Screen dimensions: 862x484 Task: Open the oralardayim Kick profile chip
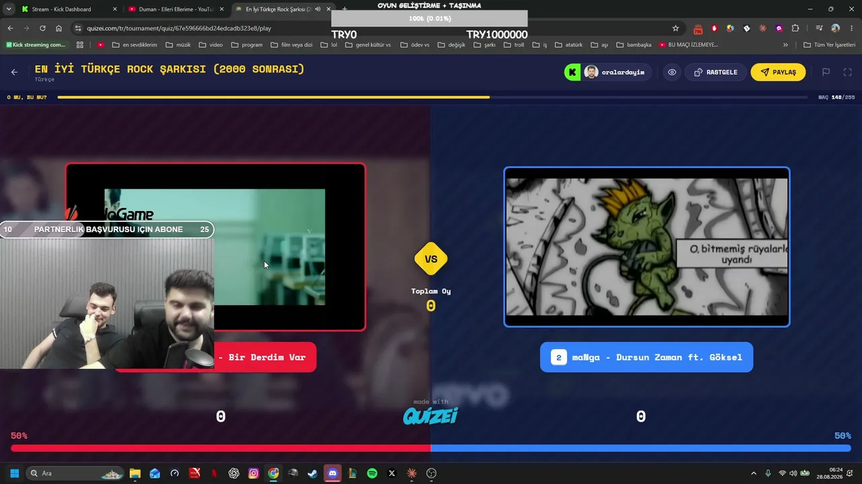tap(607, 72)
